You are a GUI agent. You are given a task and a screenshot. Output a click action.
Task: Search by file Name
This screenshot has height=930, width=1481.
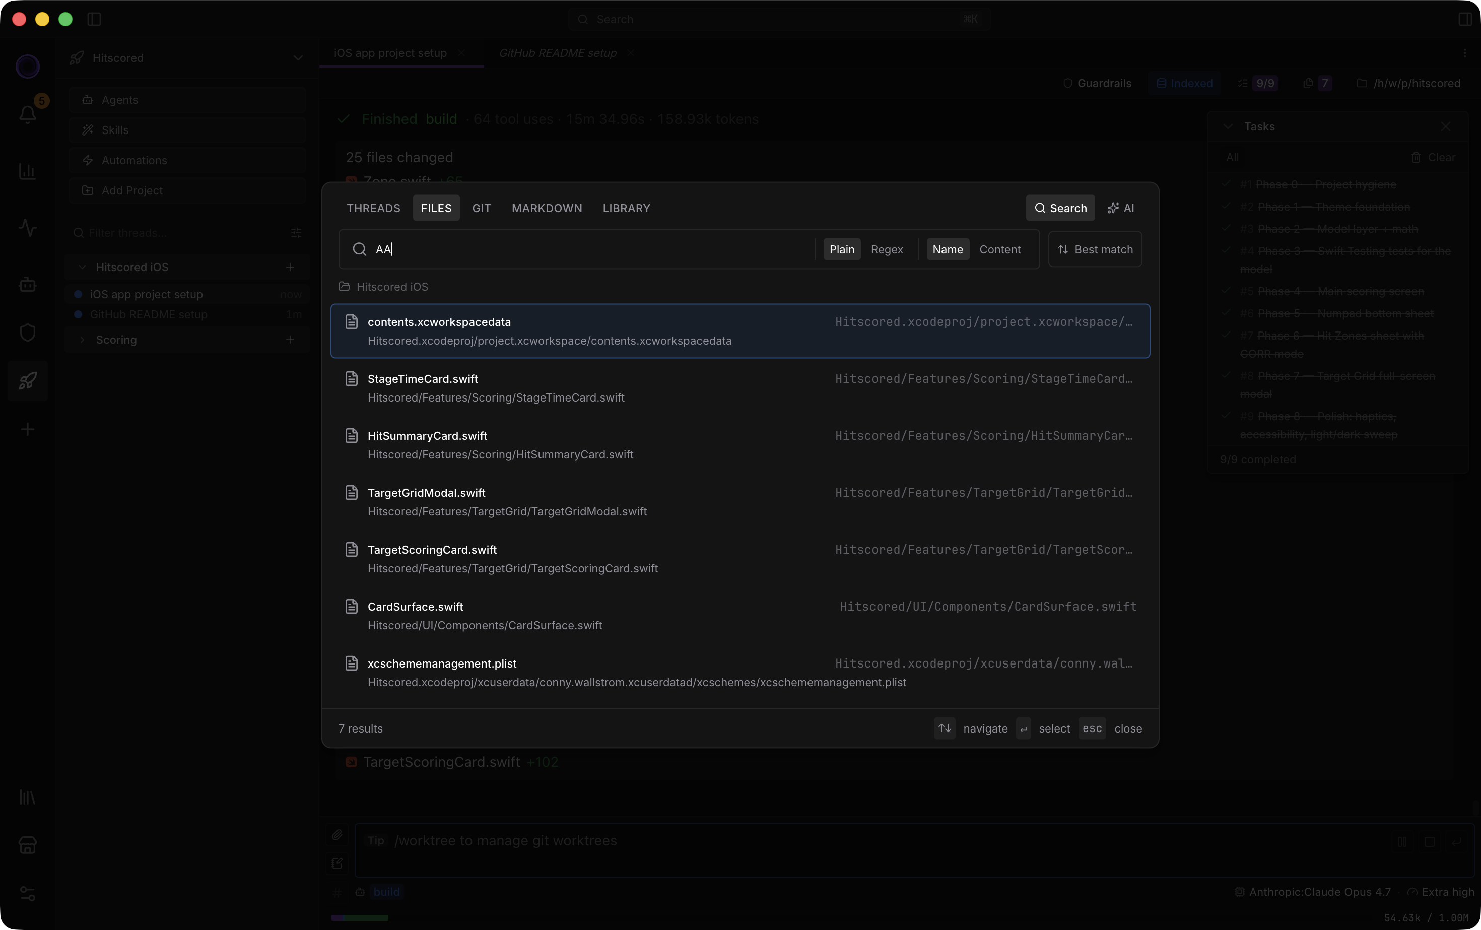click(x=948, y=249)
